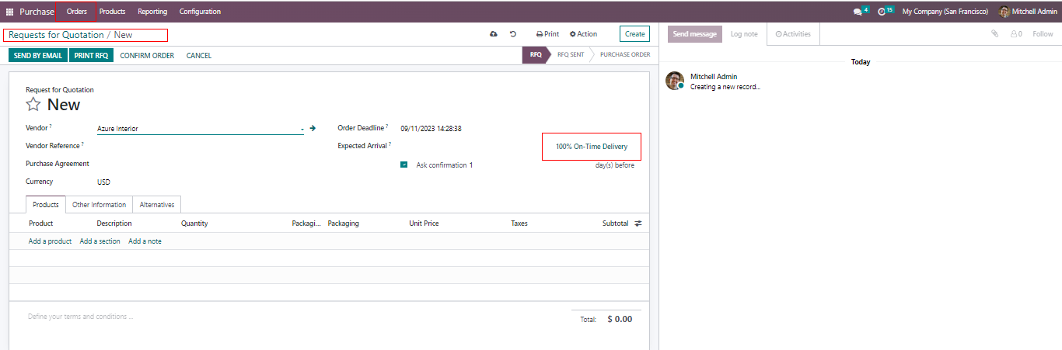Viewport: 1062px width, 350px height.
Task: Click the cloud save record icon
Action: pos(493,34)
